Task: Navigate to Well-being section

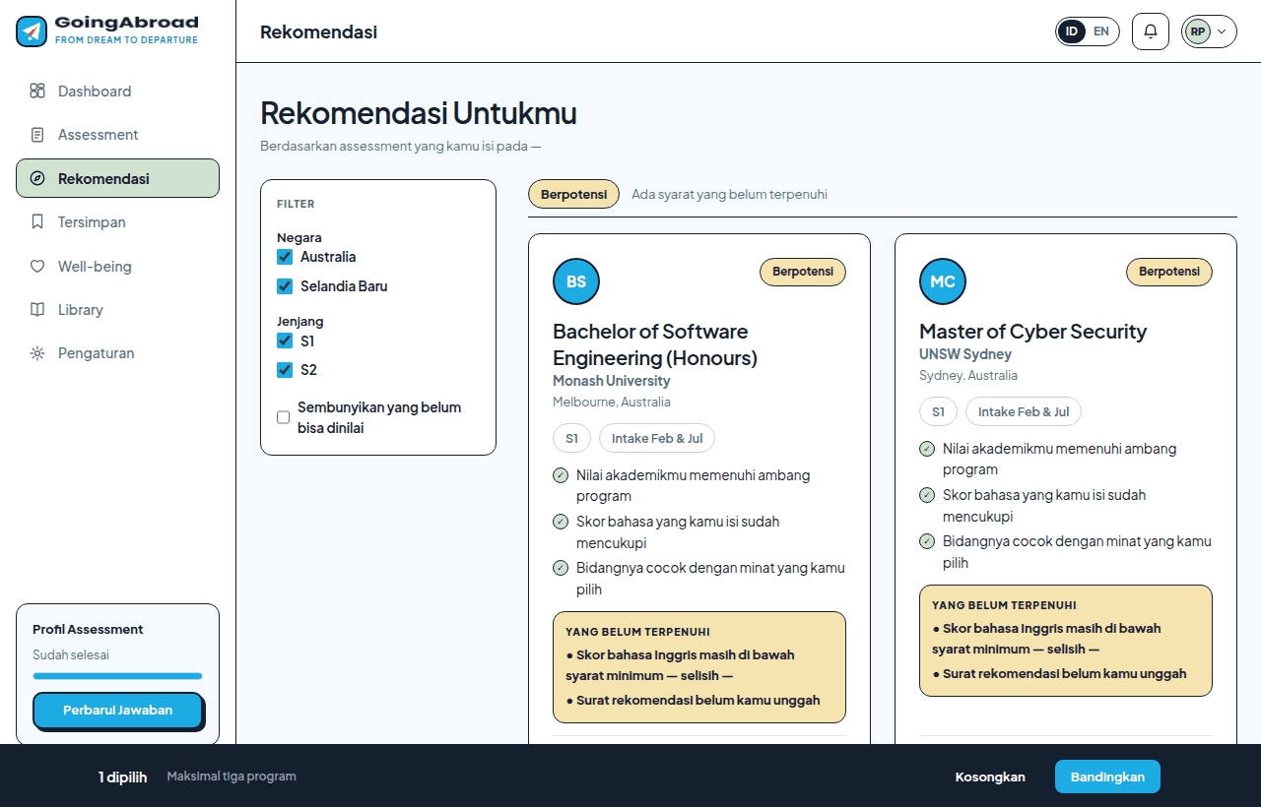Action: 117,266
